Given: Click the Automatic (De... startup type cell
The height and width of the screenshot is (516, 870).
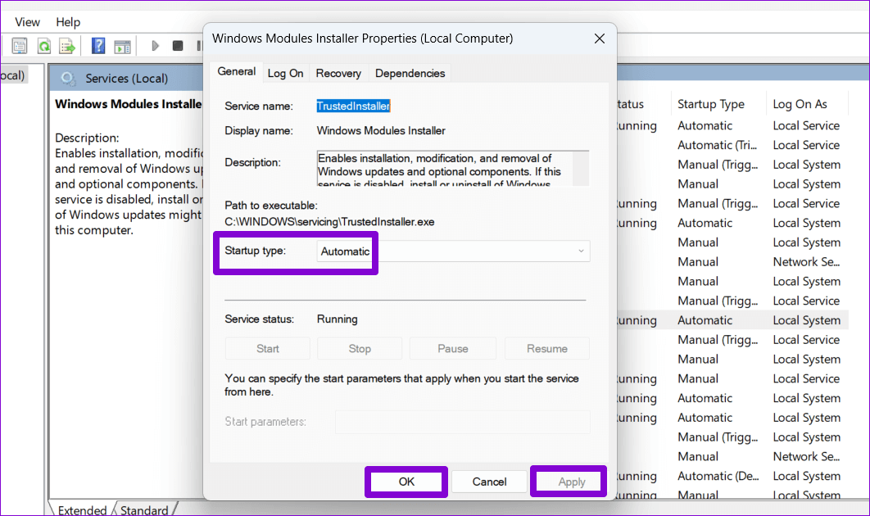Looking at the screenshot, I should 718,476.
